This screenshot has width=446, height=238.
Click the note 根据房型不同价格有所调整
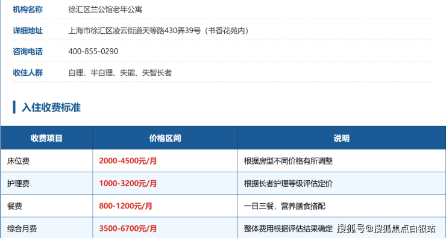(288, 161)
